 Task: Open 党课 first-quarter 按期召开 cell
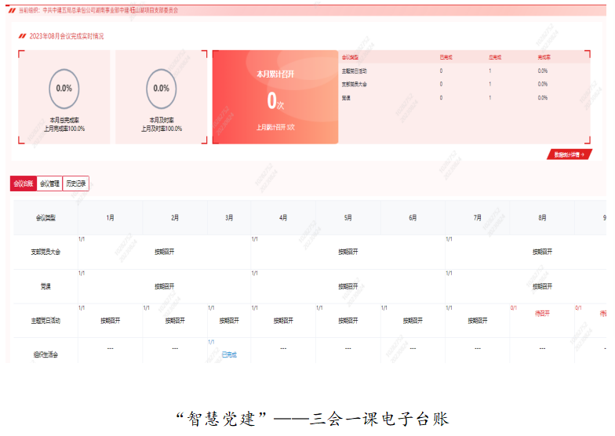click(x=165, y=287)
